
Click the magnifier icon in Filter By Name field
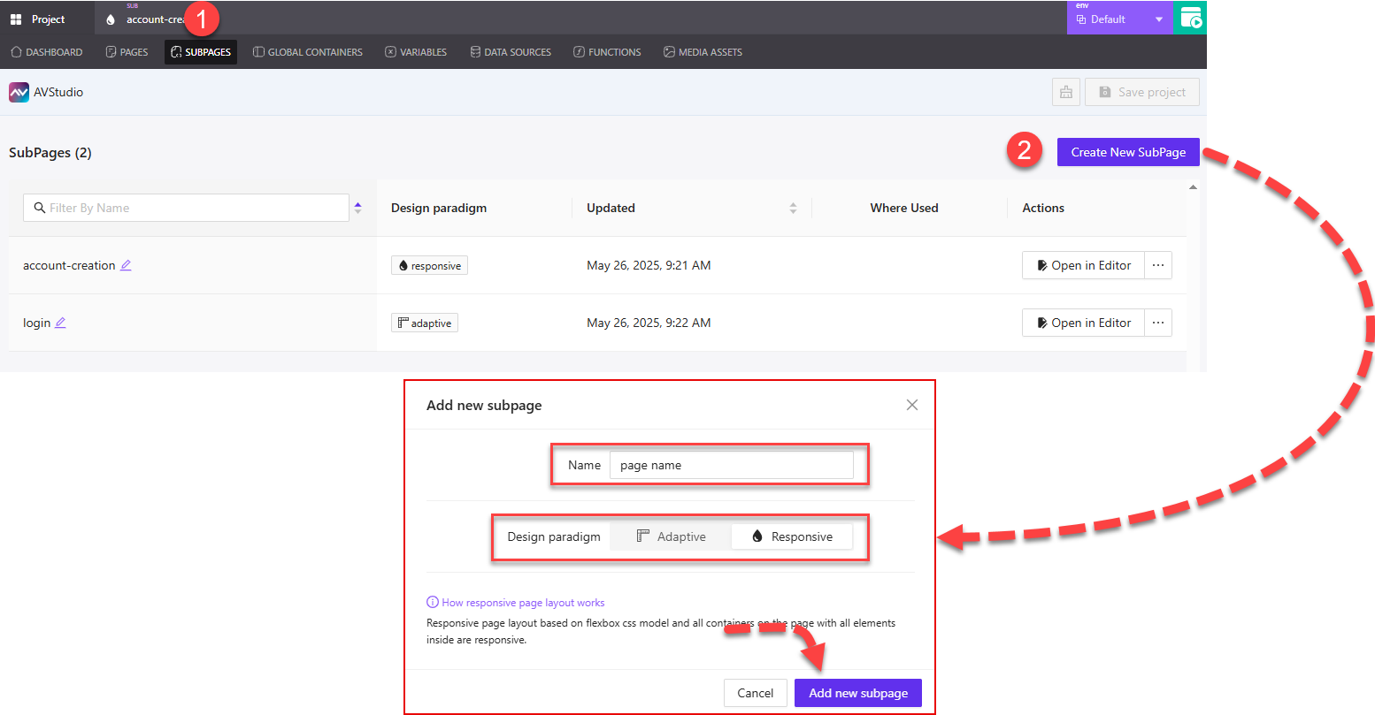39,207
